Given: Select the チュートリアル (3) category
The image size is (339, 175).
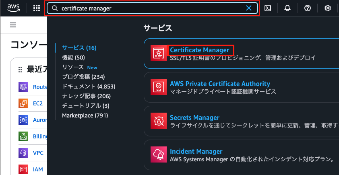Looking at the screenshot, I should click(x=86, y=106).
